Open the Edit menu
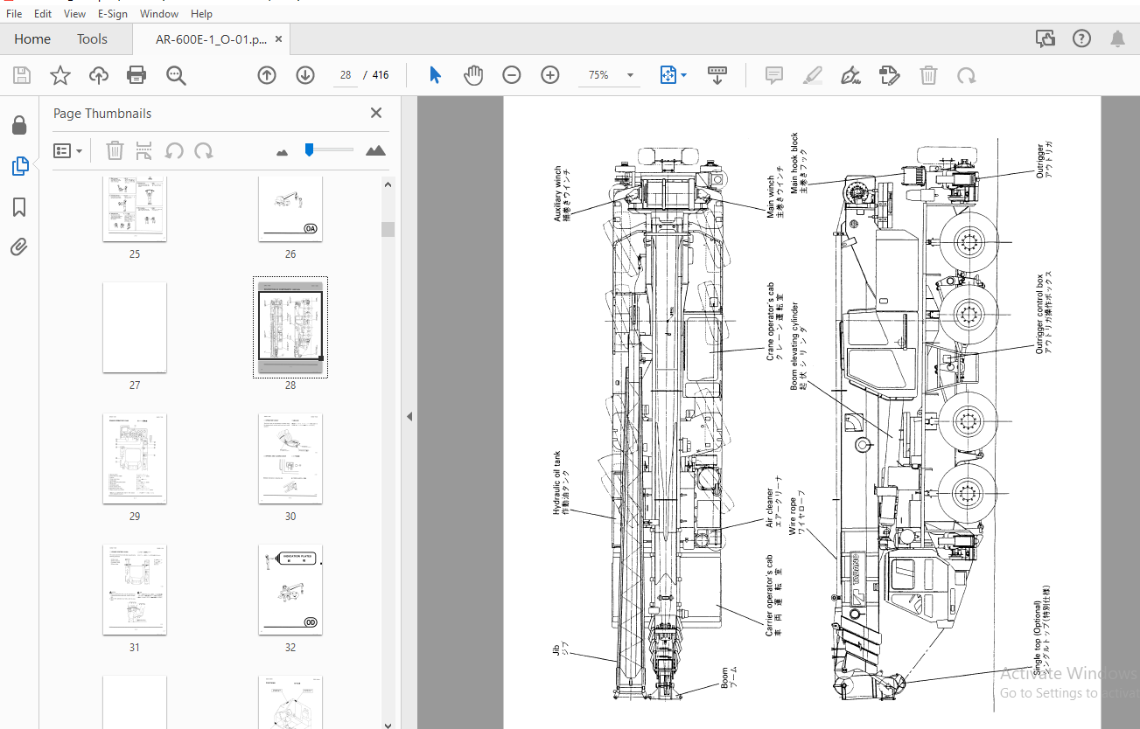The width and height of the screenshot is (1140, 729). click(43, 14)
